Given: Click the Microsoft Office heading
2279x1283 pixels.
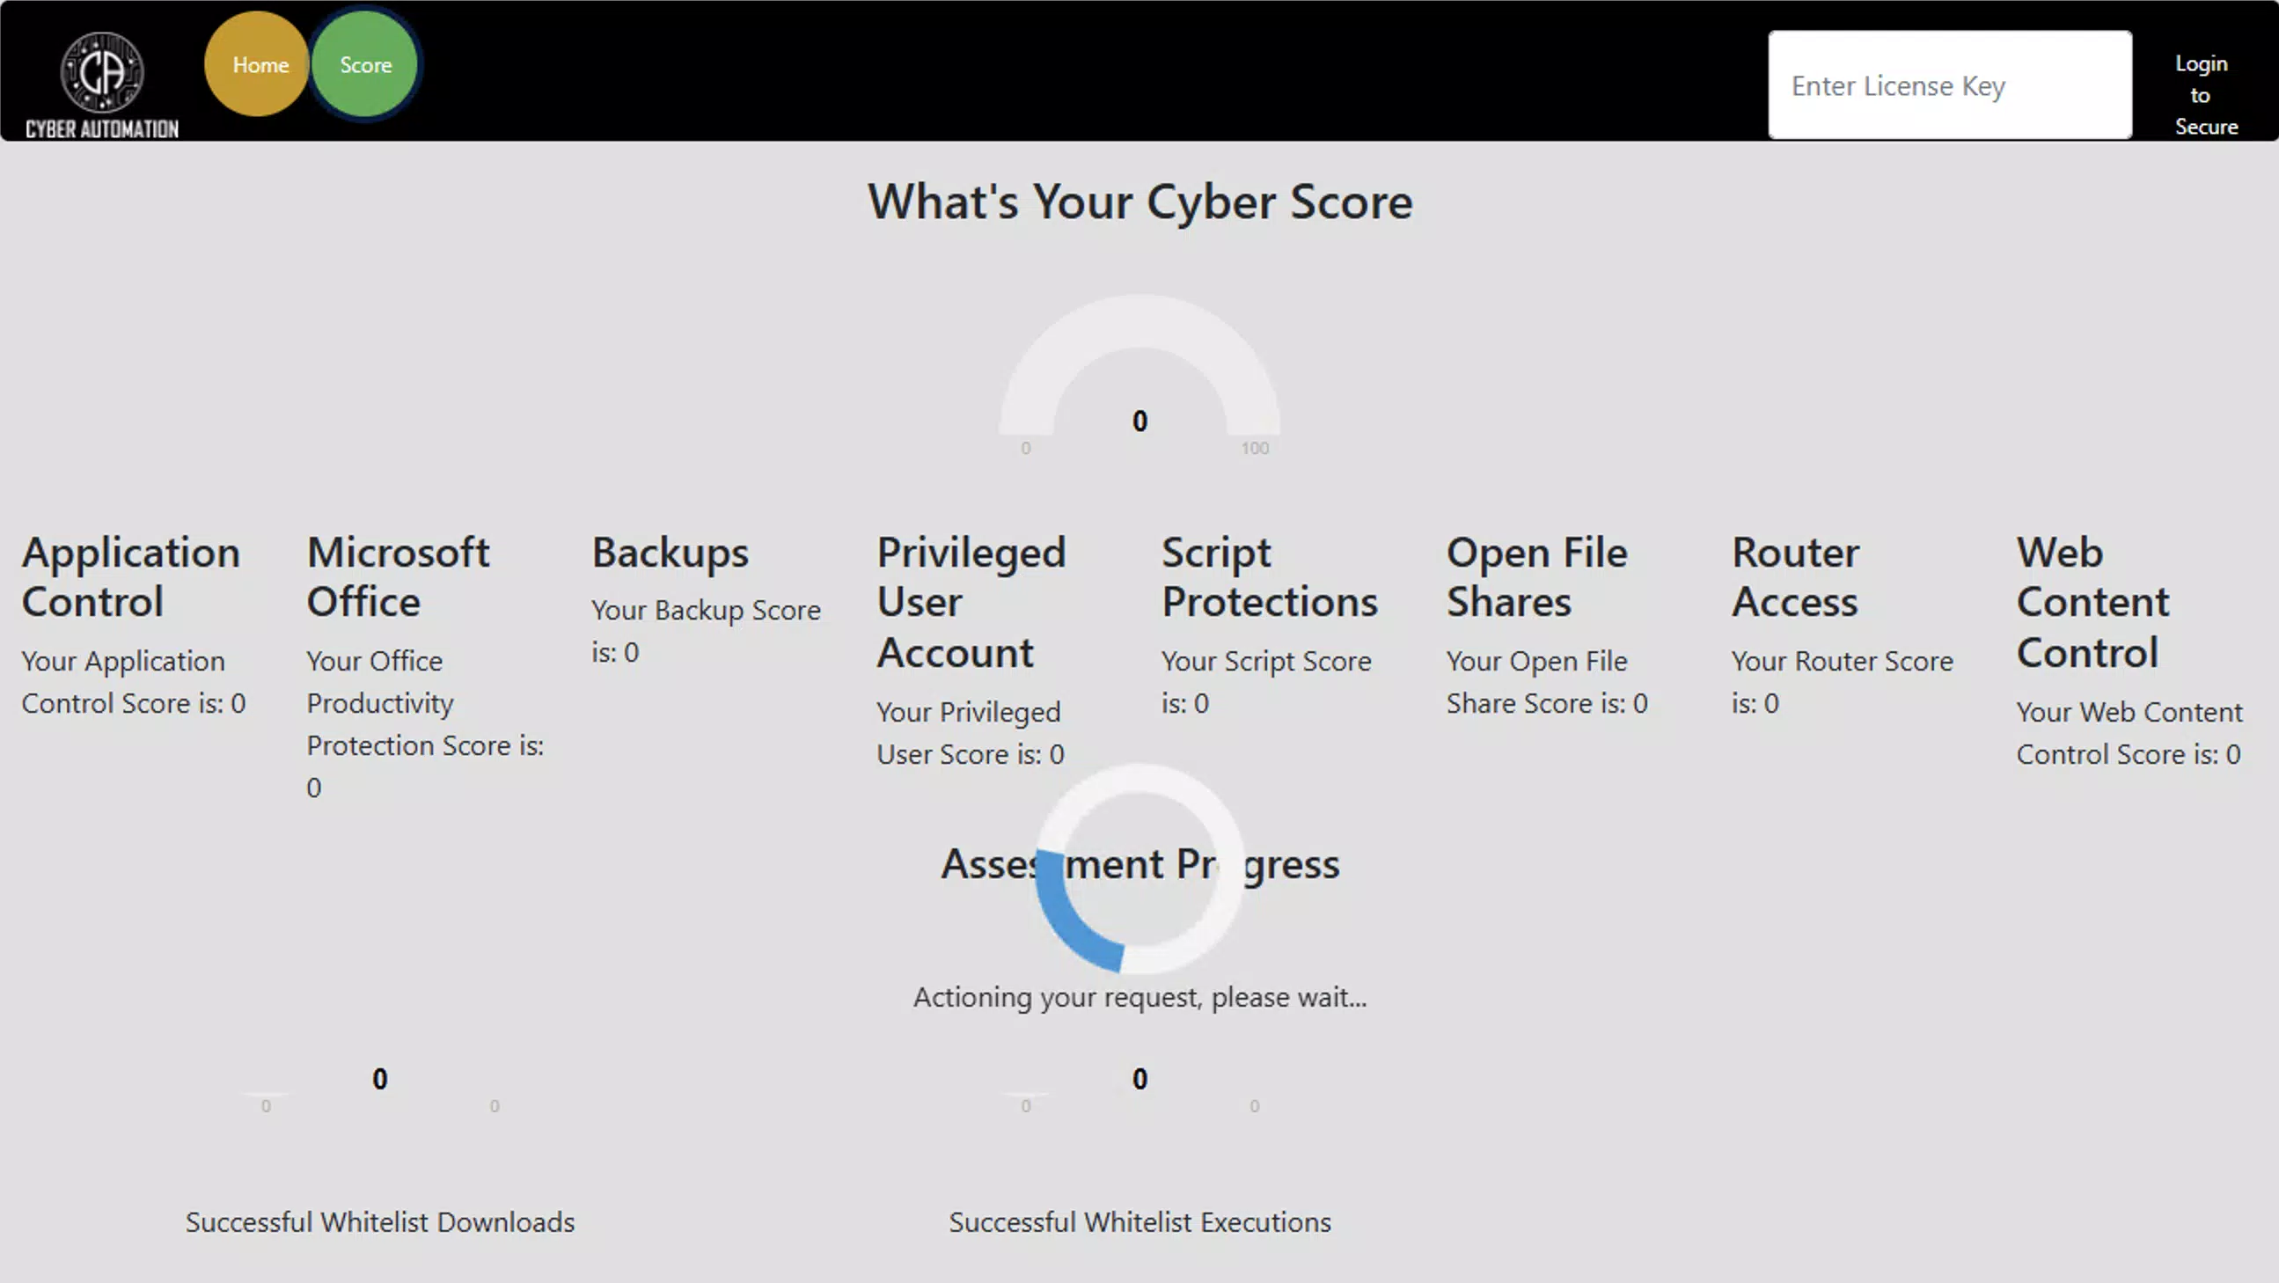Looking at the screenshot, I should 397,577.
